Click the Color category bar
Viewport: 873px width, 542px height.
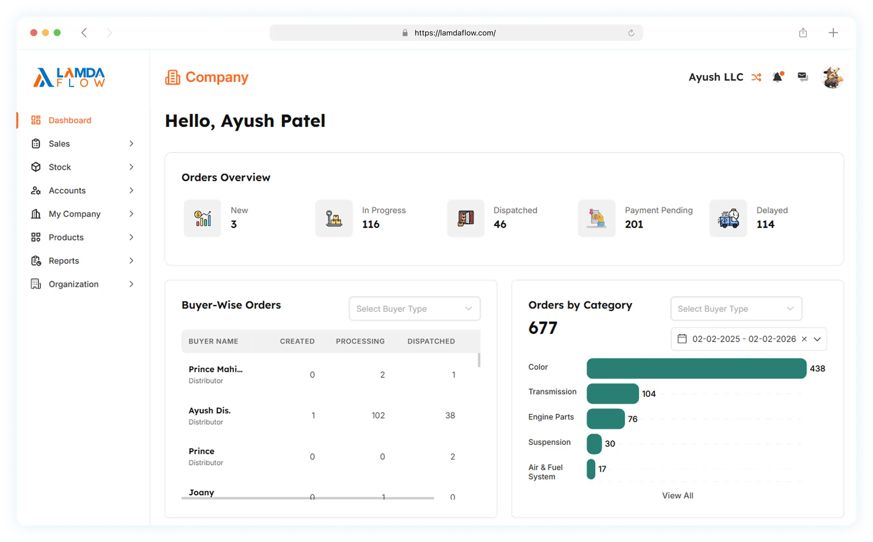point(696,368)
